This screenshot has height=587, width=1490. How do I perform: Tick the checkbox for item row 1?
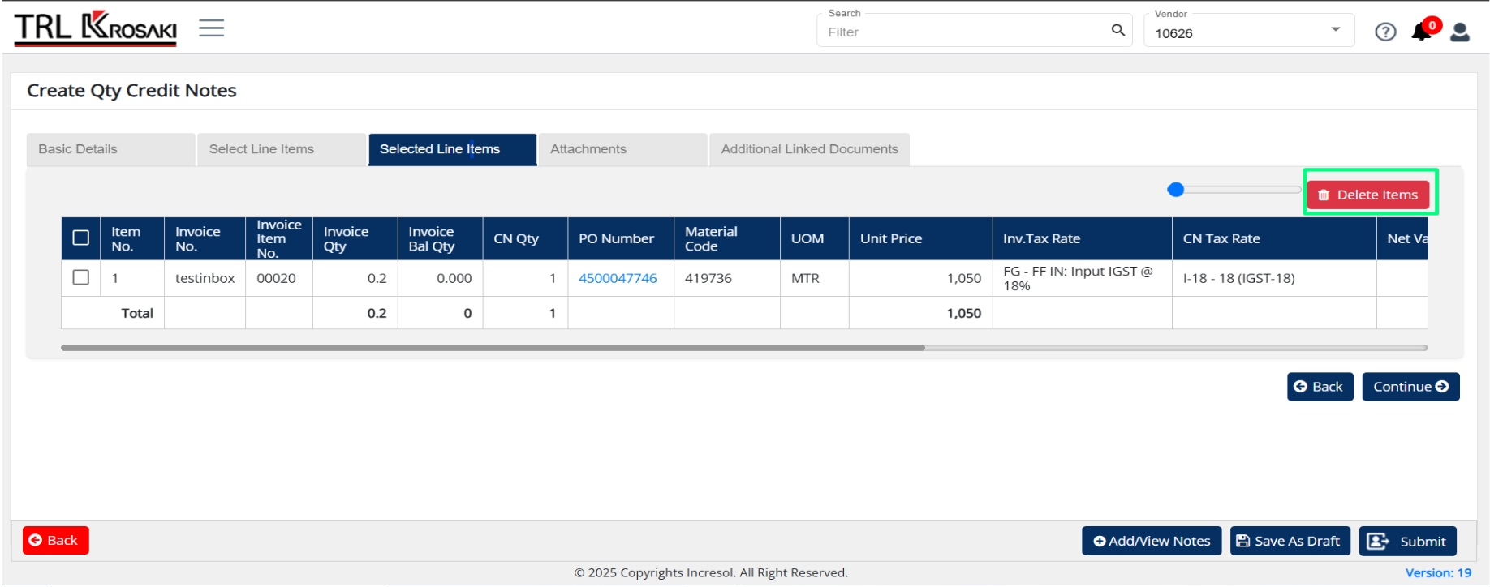80,277
